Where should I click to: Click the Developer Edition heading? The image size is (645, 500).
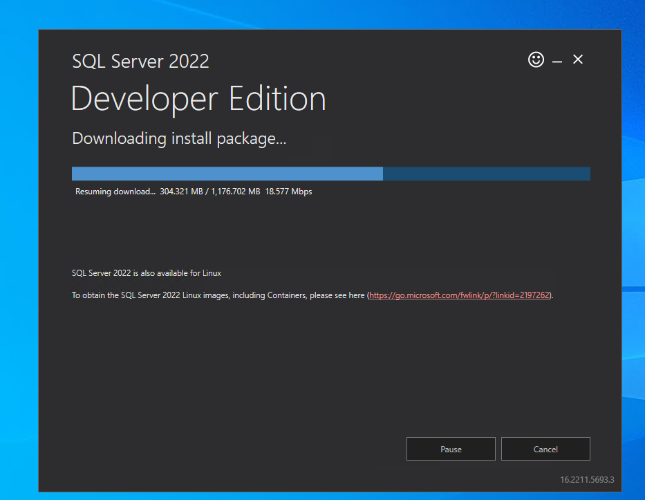coord(198,99)
